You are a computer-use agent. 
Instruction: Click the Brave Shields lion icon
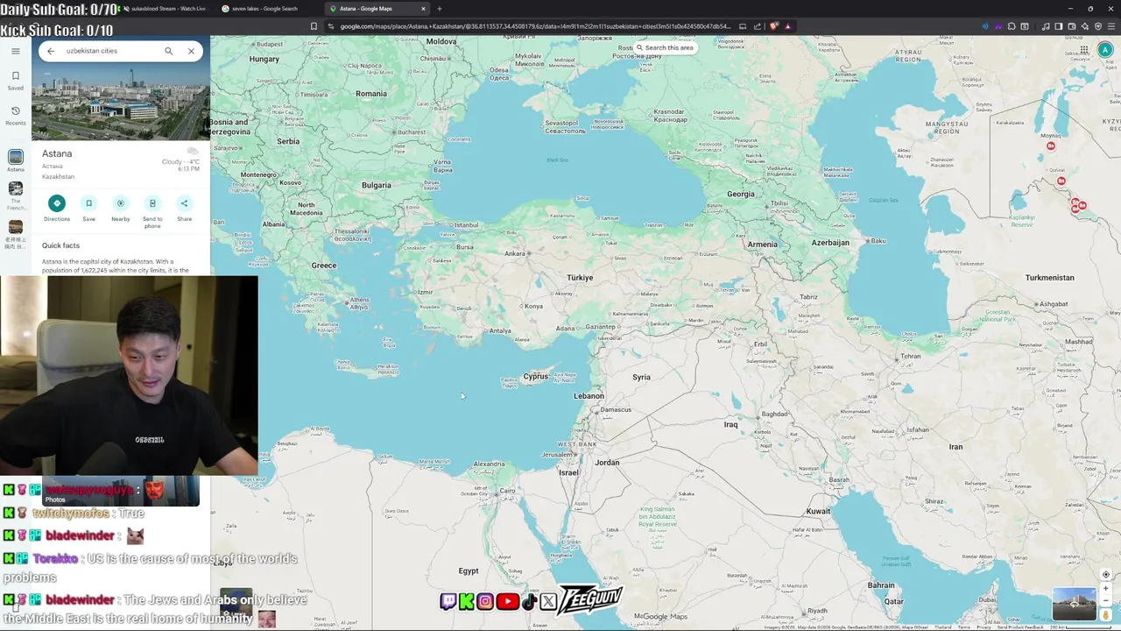click(774, 26)
